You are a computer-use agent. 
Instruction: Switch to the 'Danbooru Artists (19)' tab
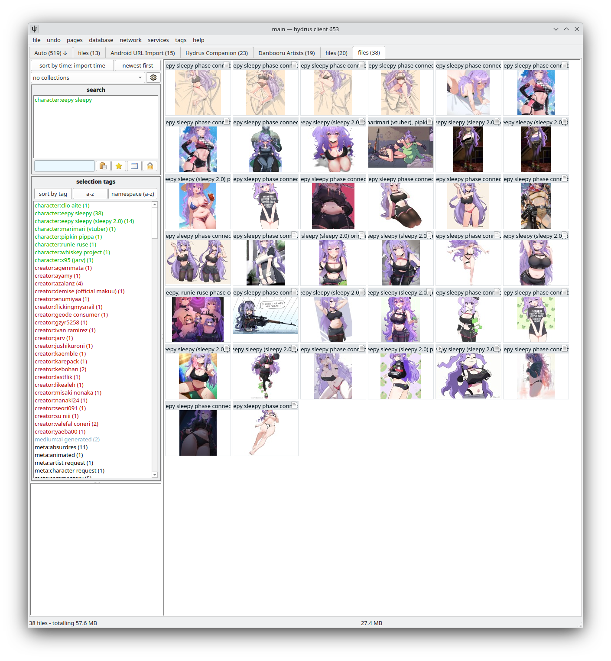click(286, 53)
